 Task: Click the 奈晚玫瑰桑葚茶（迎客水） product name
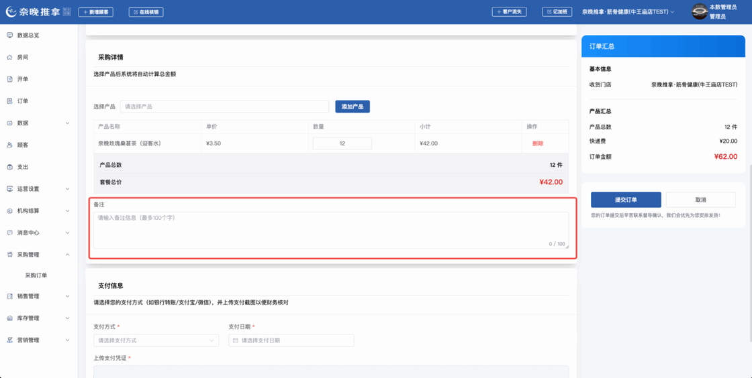129,143
